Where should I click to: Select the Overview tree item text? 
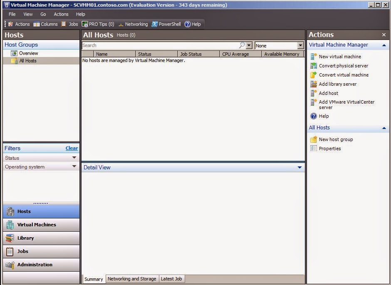(29, 53)
